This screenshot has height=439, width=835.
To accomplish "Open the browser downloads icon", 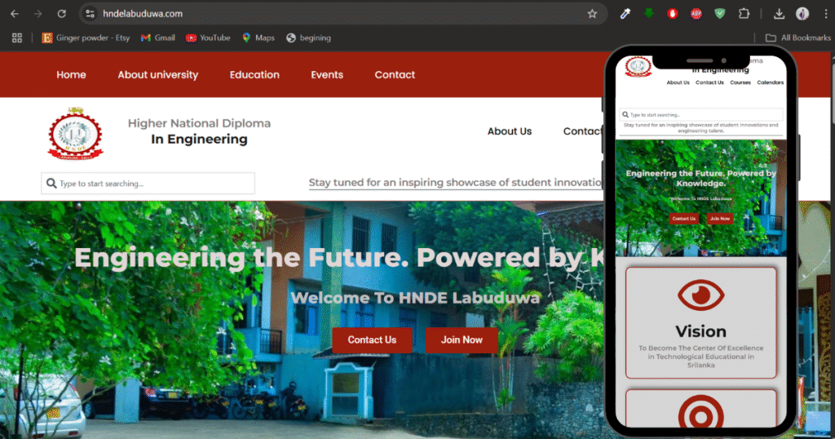I will [x=779, y=14].
